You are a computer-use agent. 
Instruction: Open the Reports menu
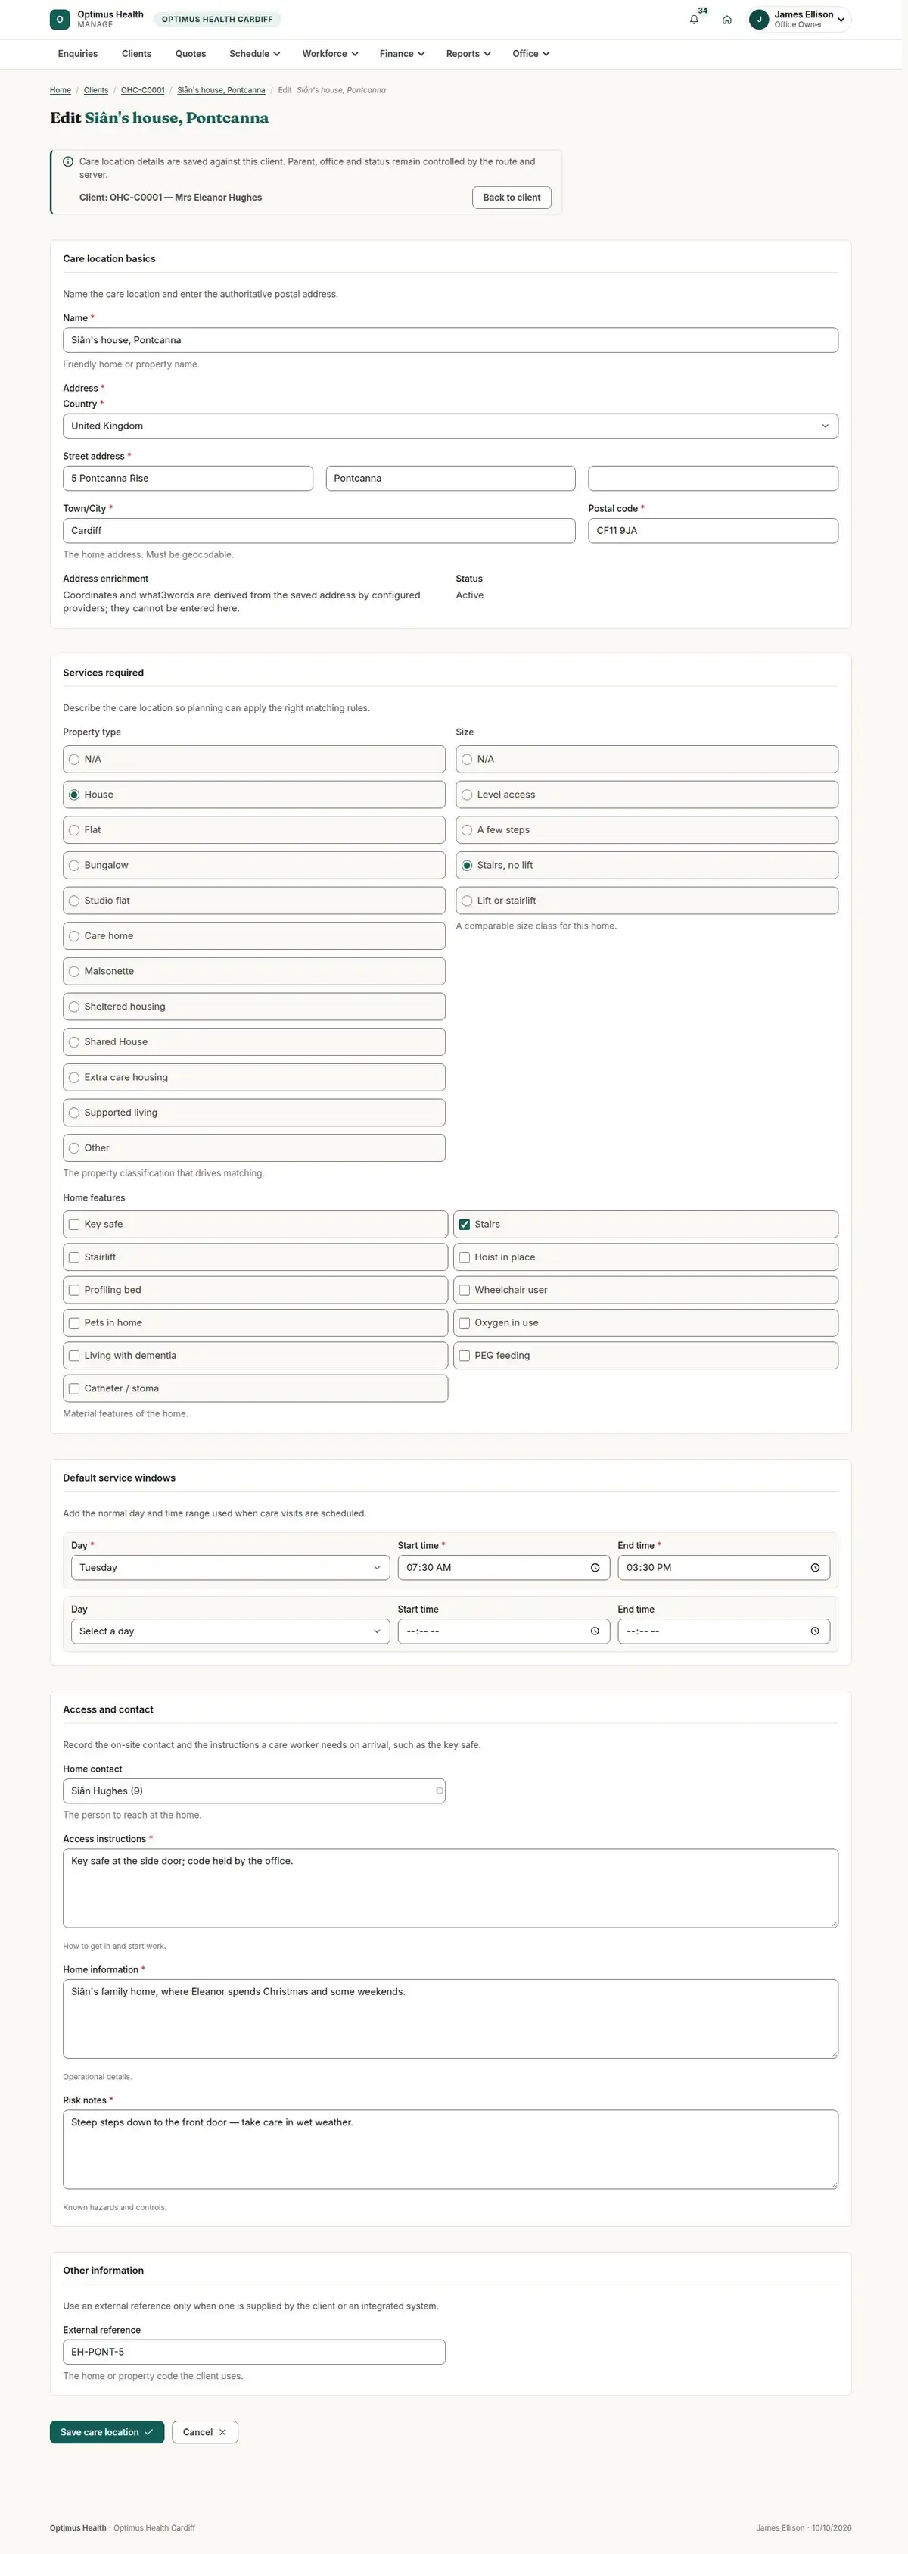(x=468, y=54)
